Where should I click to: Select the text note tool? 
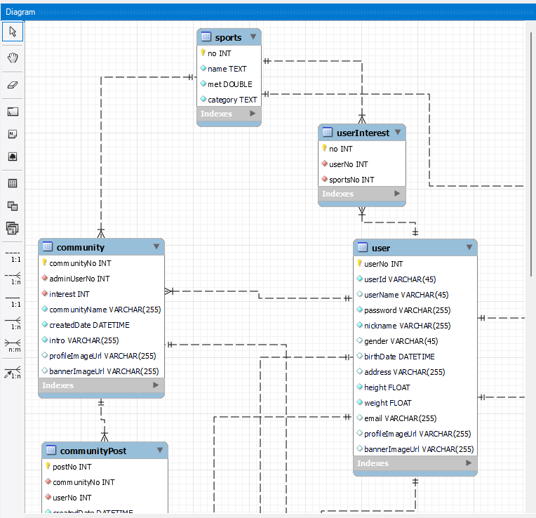tap(13, 134)
